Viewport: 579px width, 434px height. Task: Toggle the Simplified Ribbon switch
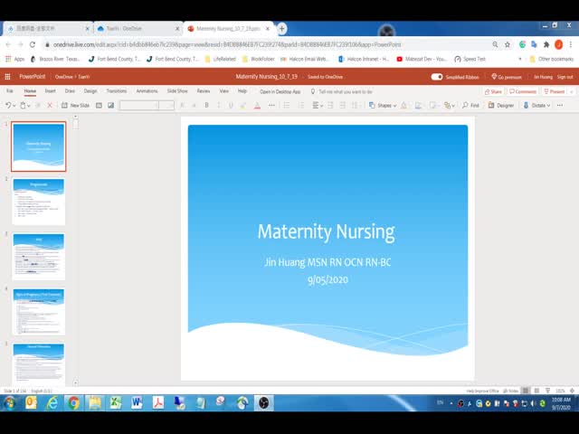pos(437,77)
